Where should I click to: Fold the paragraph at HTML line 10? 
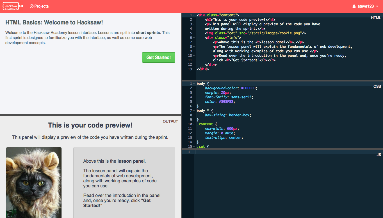pos(194,56)
